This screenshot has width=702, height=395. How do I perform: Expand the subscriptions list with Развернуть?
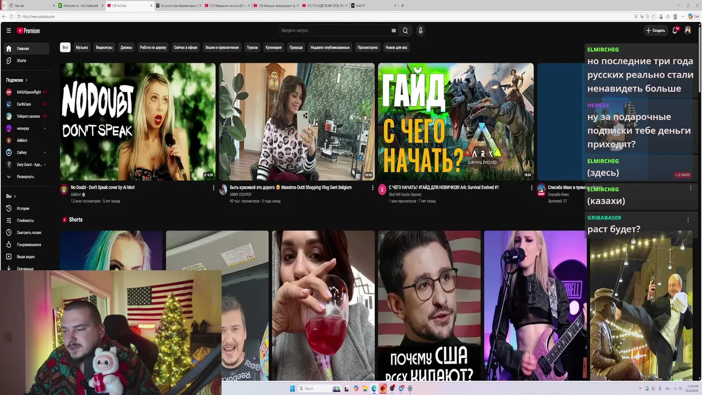tap(27, 177)
